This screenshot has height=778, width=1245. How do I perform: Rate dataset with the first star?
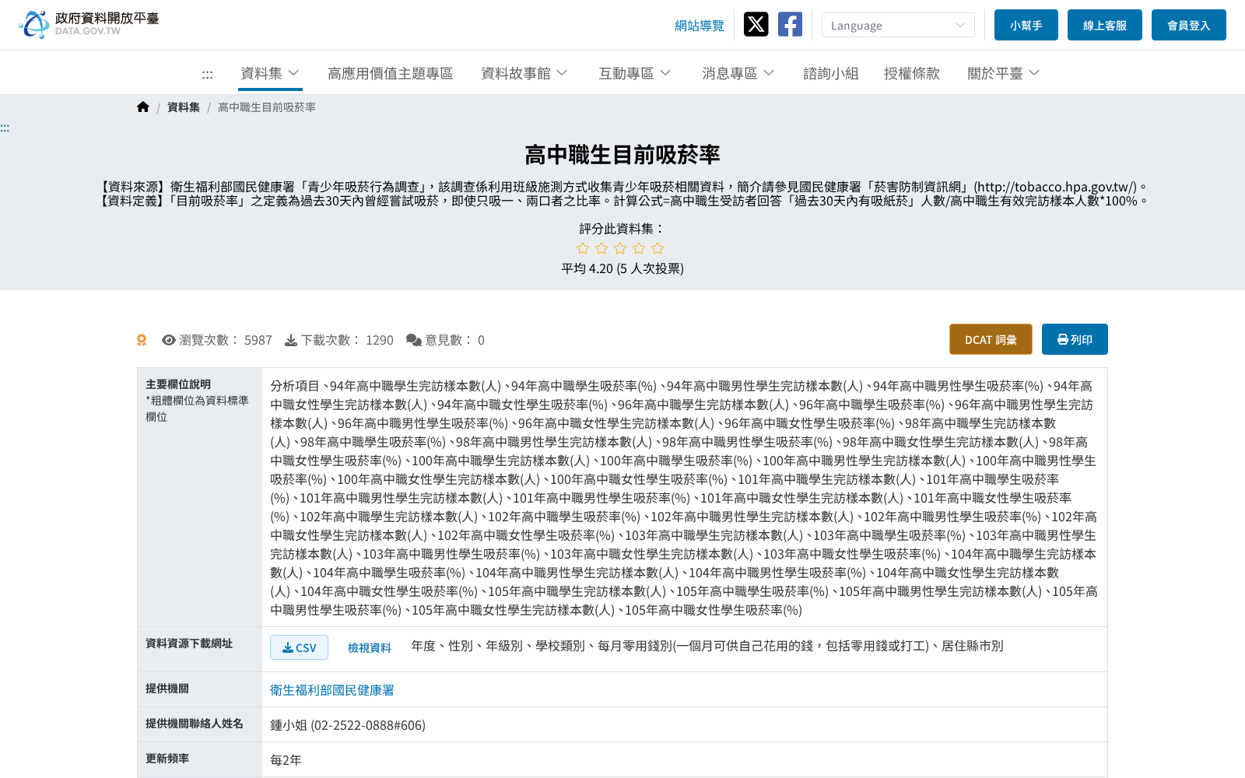[x=583, y=248]
